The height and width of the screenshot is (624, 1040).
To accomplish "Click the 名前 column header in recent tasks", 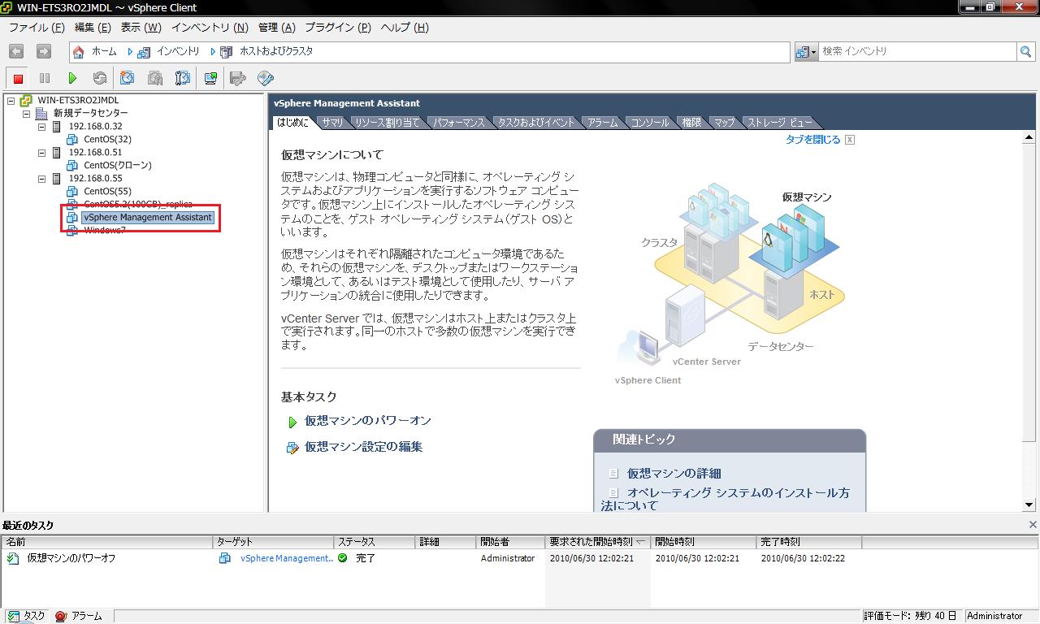I will coord(108,542).
